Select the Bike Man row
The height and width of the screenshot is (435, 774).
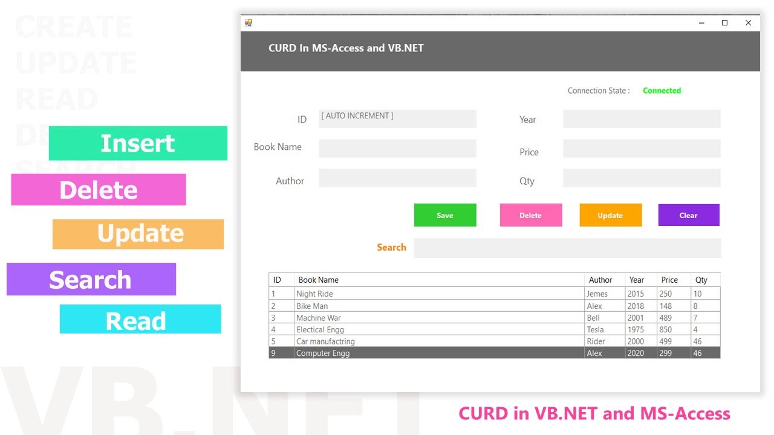point(495,306)
